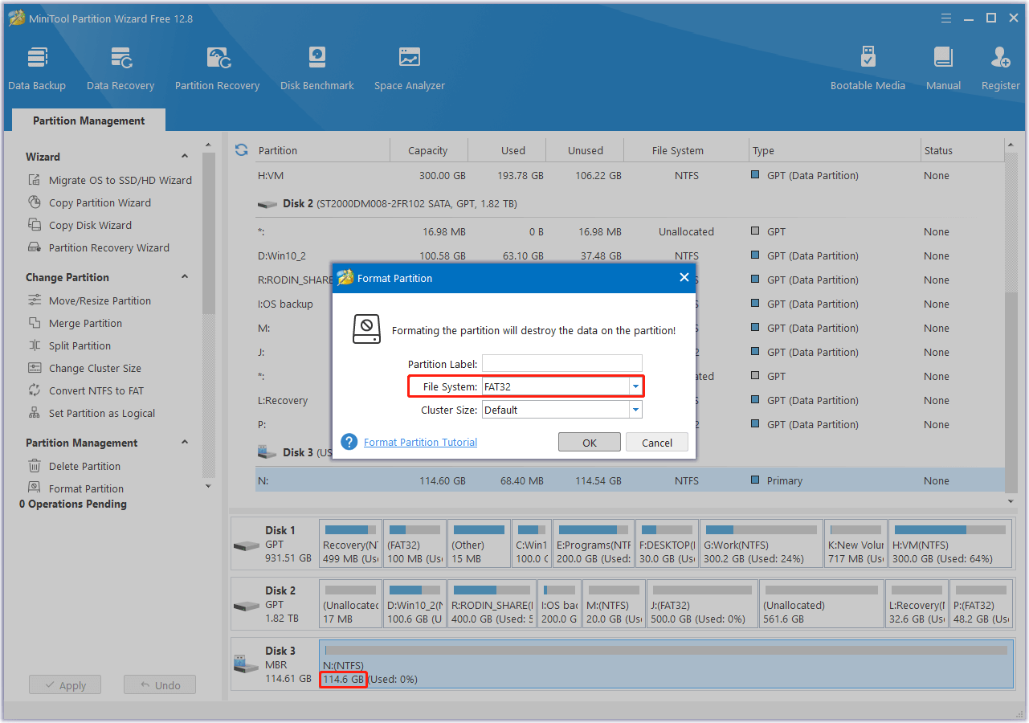Image resolution: width=1029 pixels, height=723 pixels.
Task: Click the Undo button
Action: (x=160, y=685)
